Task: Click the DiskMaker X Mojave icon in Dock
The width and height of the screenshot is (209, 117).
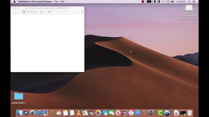Action: 167,113
